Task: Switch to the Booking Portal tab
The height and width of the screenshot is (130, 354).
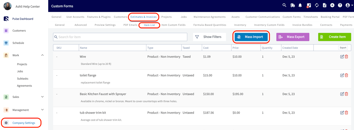Action: (x=330, y=17)
